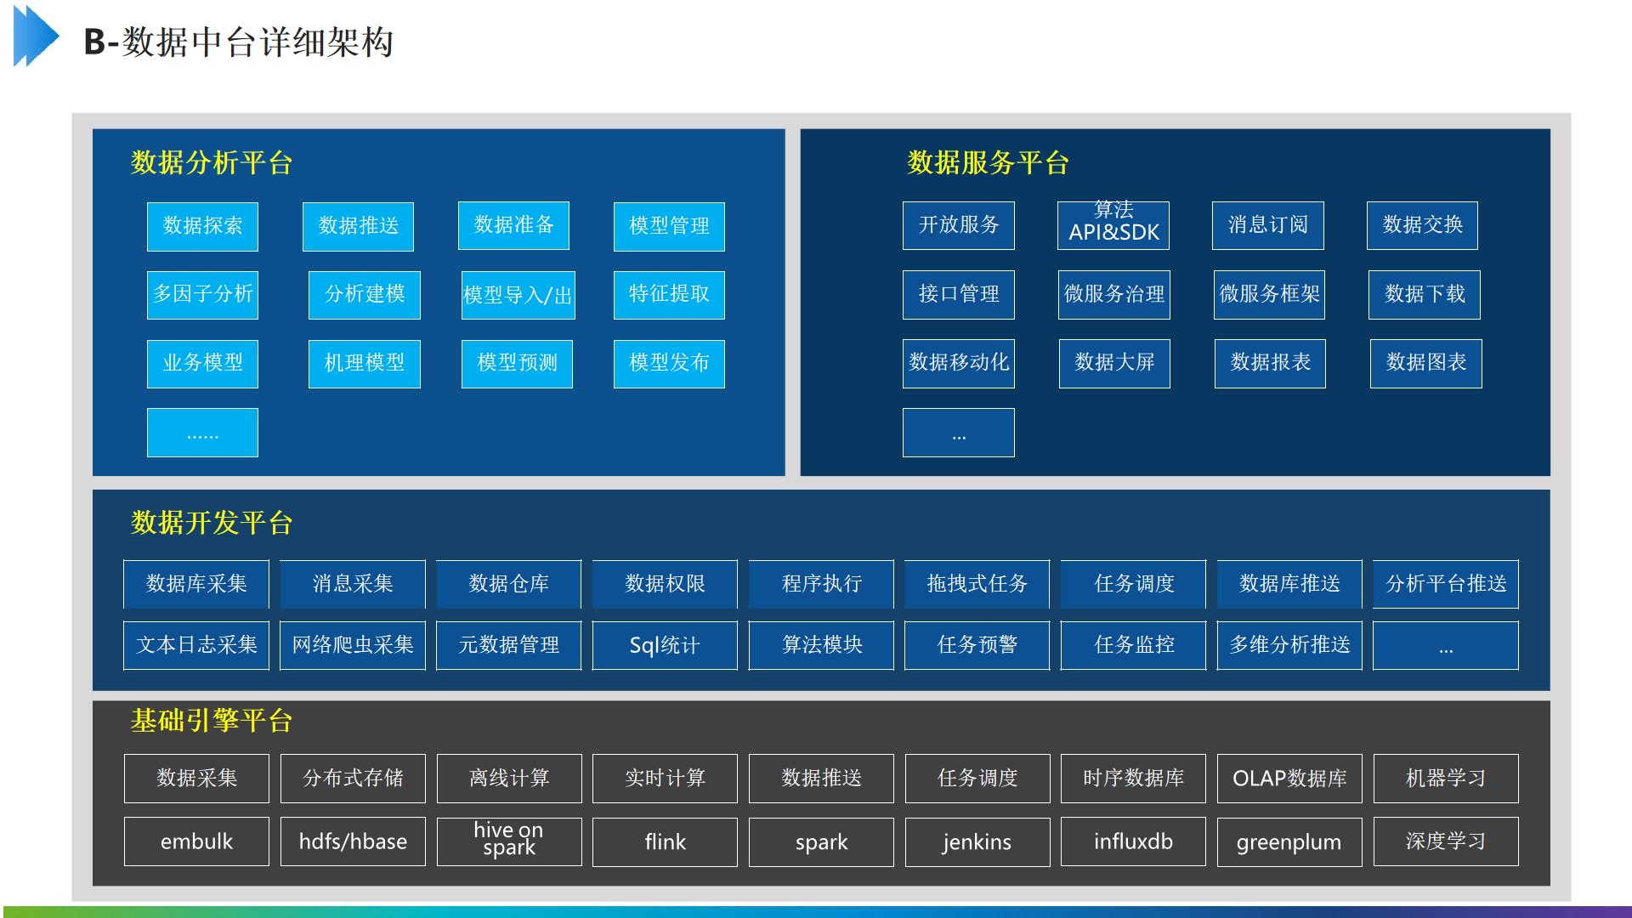
Task: Click the 时序数据库 box
Action: 1133,779
